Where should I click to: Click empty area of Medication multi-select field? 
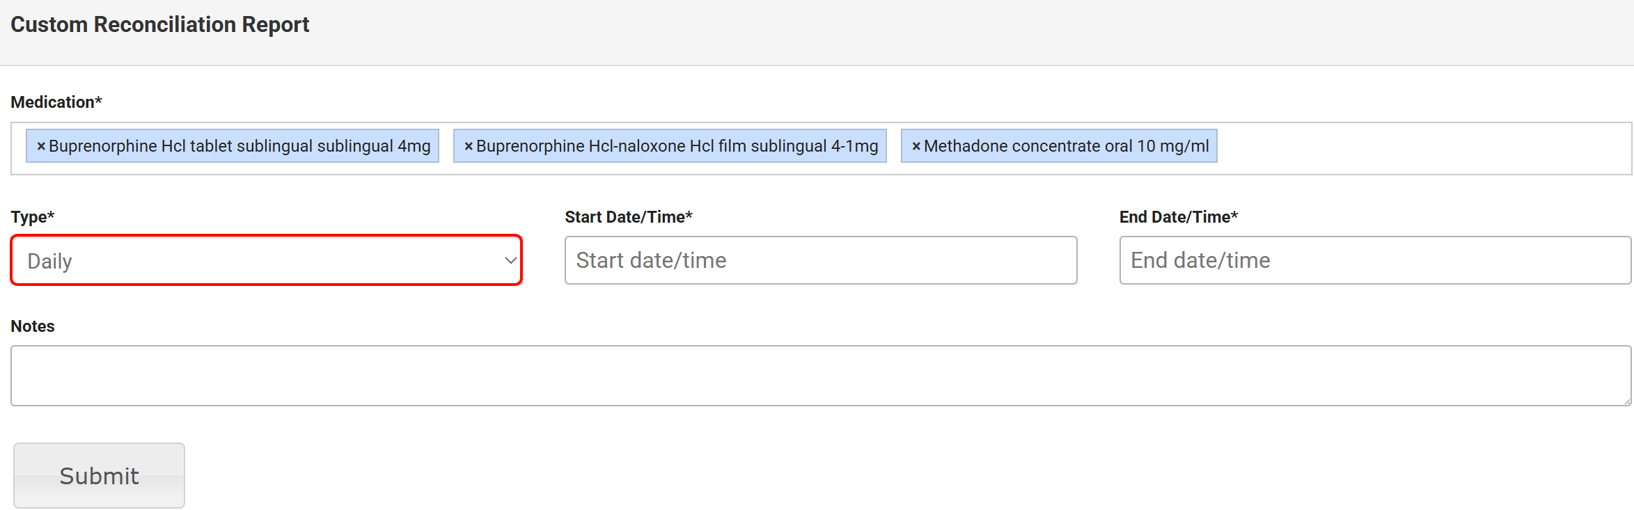tap(1420, 148)
